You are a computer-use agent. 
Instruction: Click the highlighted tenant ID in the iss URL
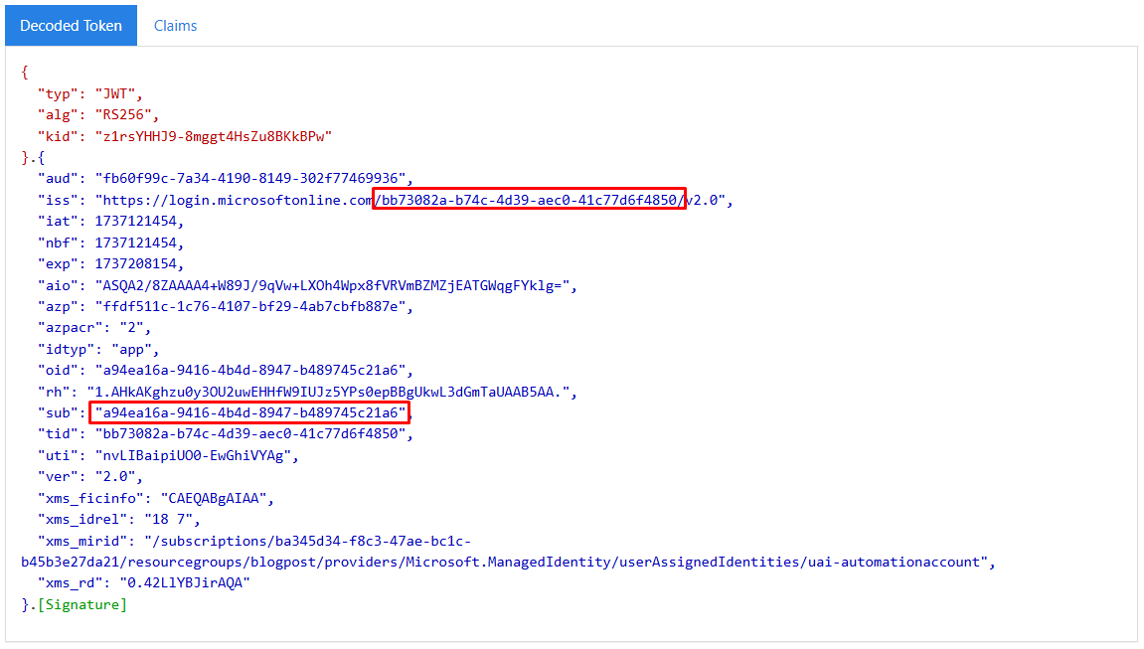(529, 200)
